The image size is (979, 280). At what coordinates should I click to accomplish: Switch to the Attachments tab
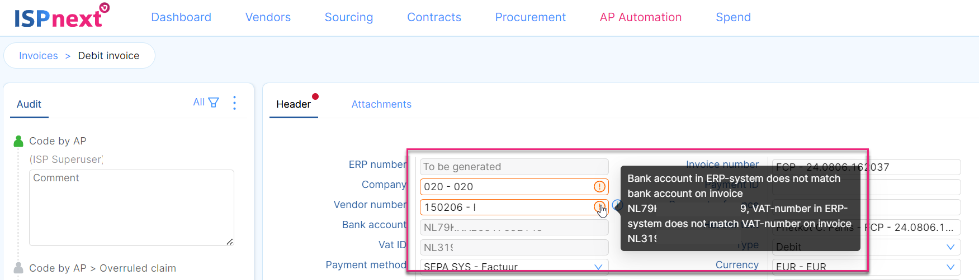(381, 104)
